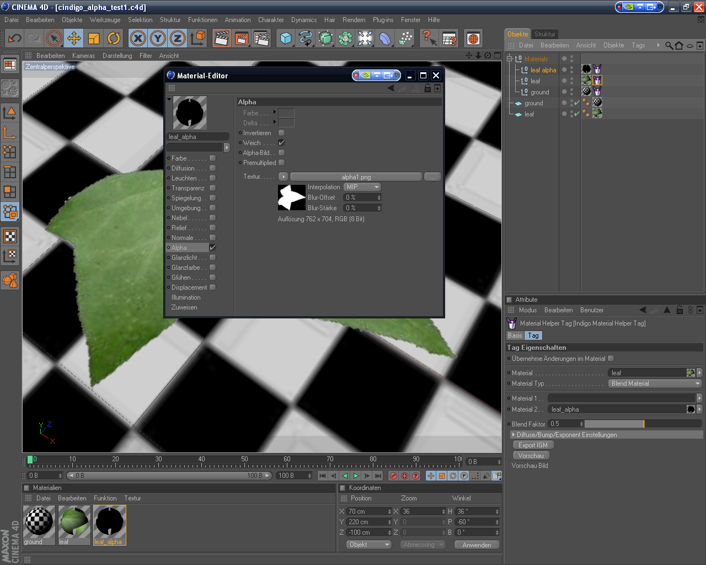Enable the Invertieren checkbox
The height and width of the screenshot is (565, 706).
click(x=282, y=133)
